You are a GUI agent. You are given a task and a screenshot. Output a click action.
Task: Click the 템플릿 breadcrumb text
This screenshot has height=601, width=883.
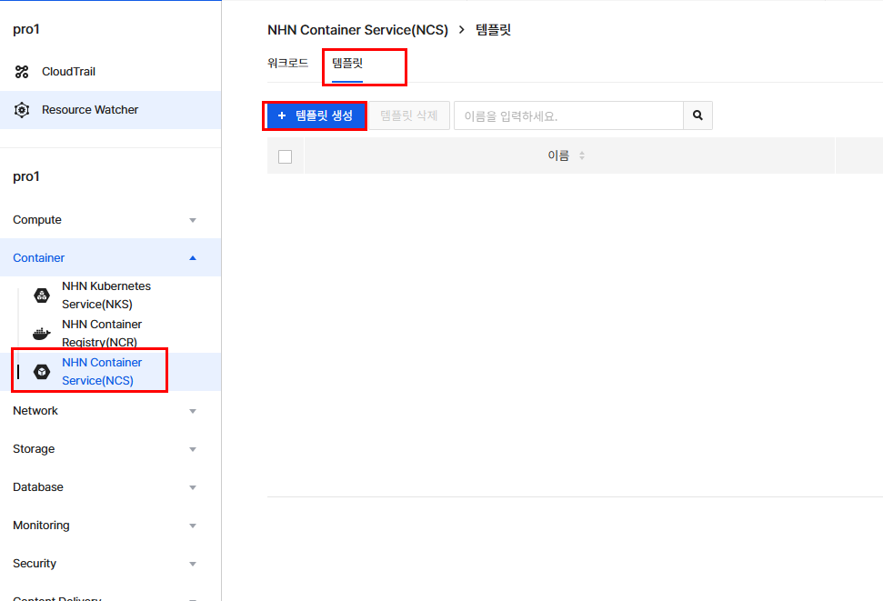[493, 30]
